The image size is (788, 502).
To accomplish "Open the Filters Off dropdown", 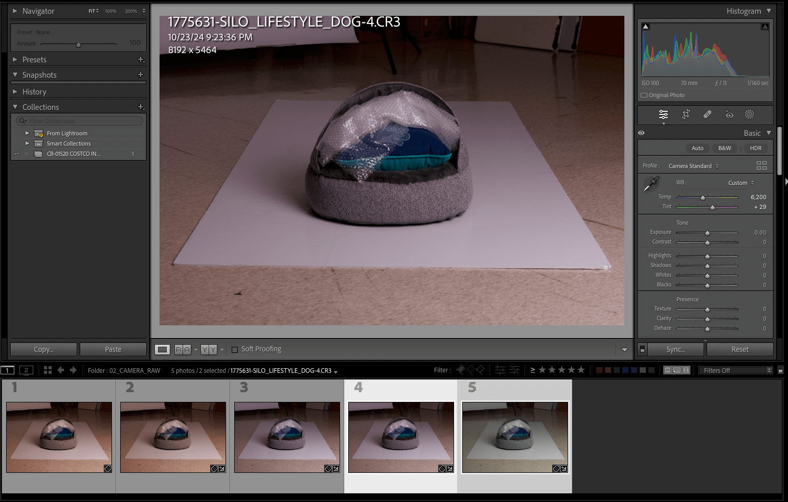I will (735, 370).
